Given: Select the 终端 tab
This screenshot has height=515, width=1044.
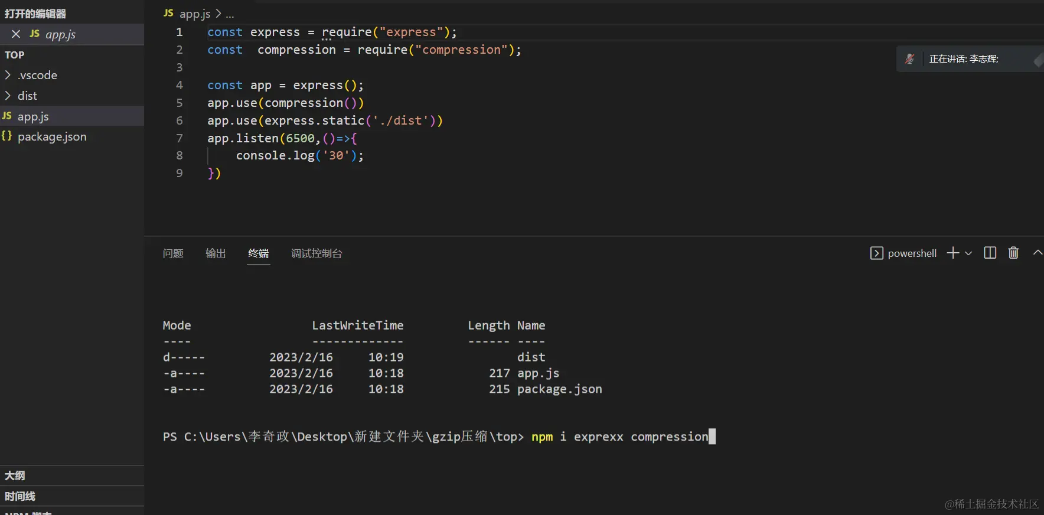Looking at the screenshot, I should 259,253.
